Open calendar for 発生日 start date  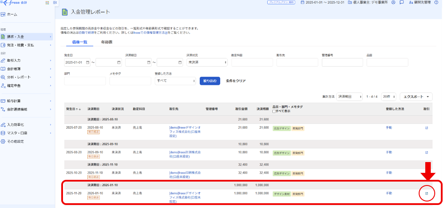click(88, 62)
